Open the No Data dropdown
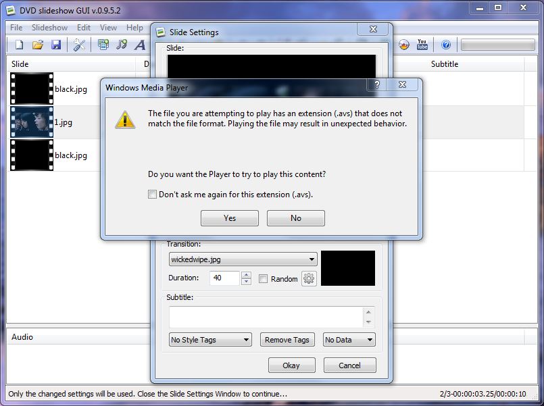The image size is (544, 406). (x=349, y=340)
